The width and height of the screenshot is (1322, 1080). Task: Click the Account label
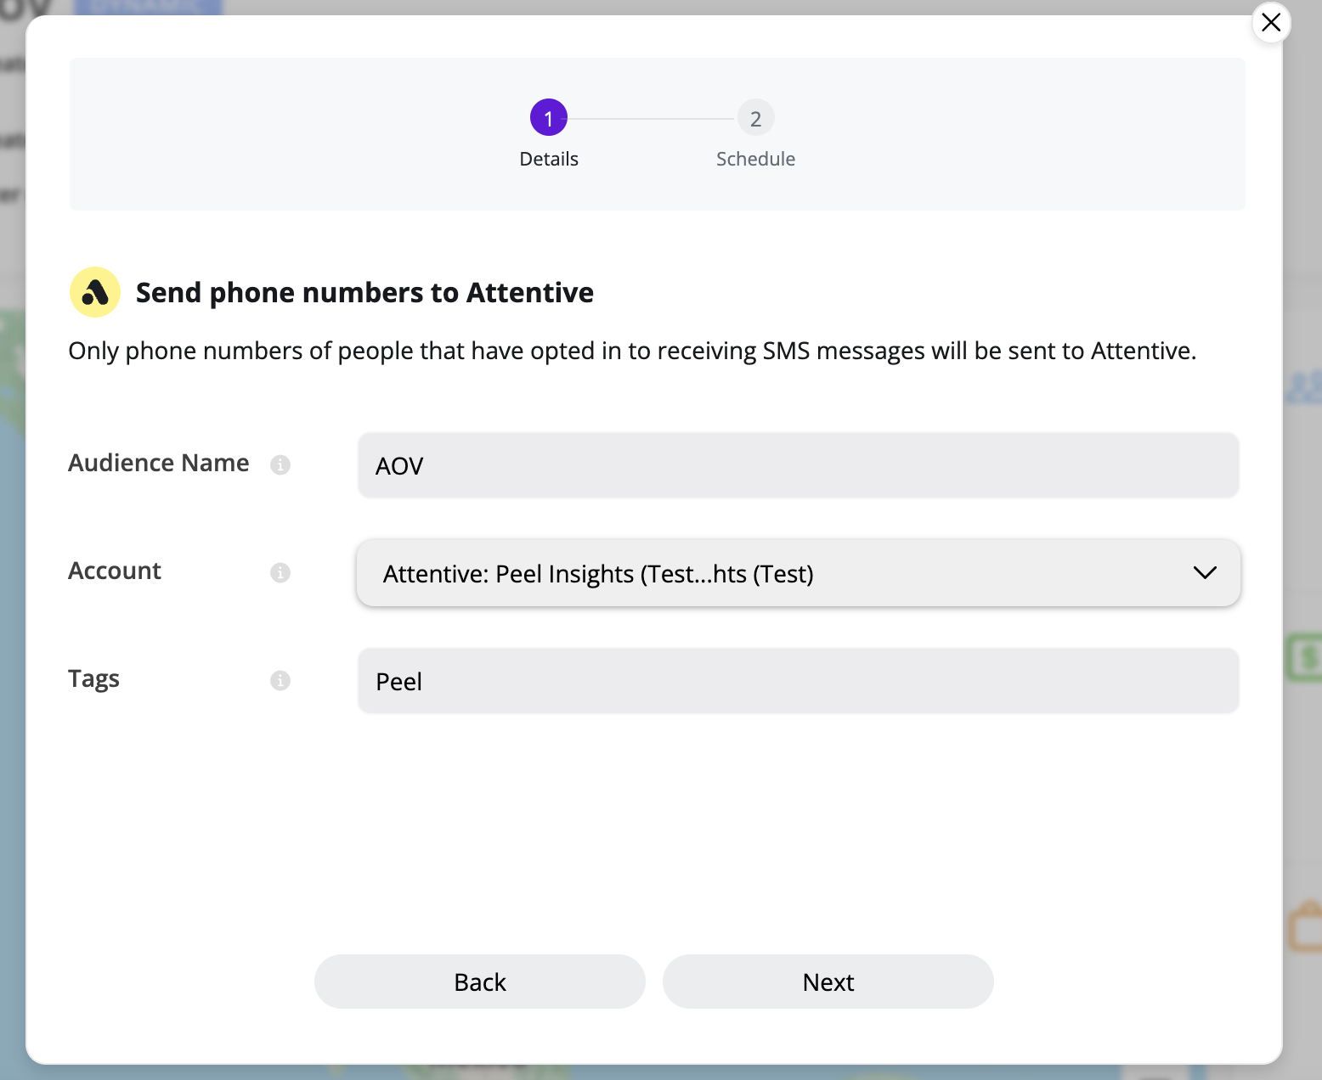click(115, 571)
